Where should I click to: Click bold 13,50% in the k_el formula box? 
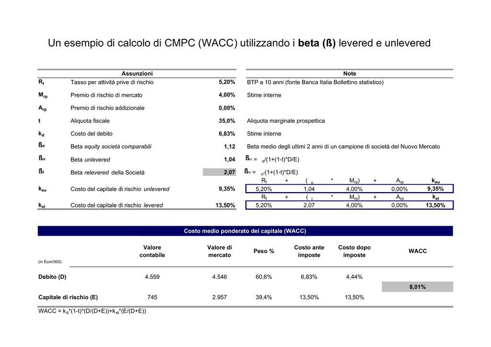tap(435, 205)
